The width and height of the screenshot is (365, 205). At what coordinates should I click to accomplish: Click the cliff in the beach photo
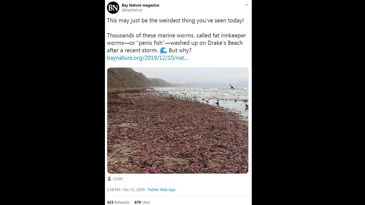125,78
